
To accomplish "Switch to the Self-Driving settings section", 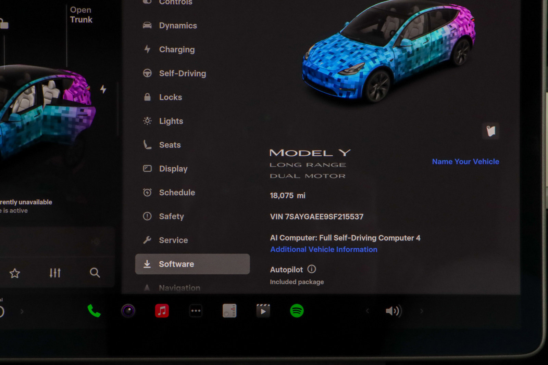I will (x=182, y=73).
